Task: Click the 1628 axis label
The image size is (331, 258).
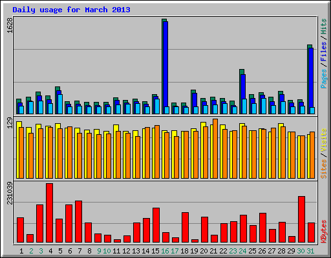Action: [x=10, y=25]
